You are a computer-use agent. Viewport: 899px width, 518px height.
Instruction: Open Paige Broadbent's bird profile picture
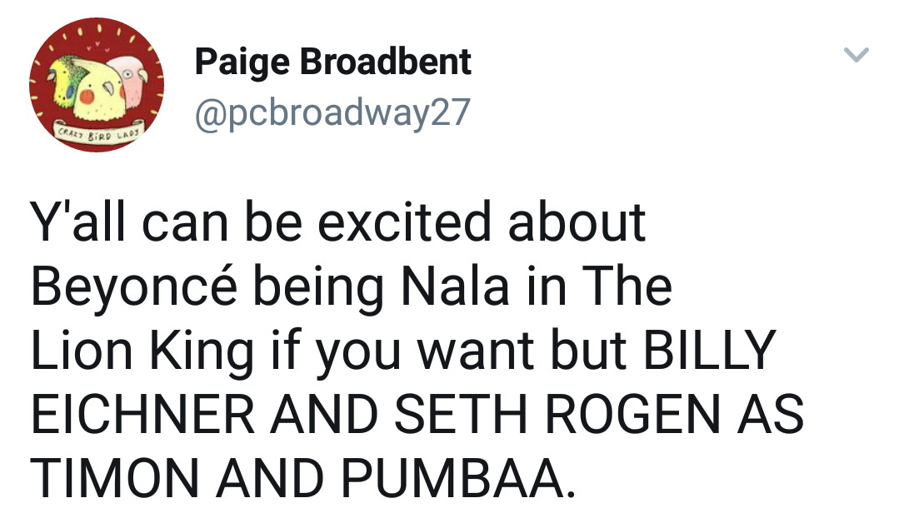[x=97, y=85]
